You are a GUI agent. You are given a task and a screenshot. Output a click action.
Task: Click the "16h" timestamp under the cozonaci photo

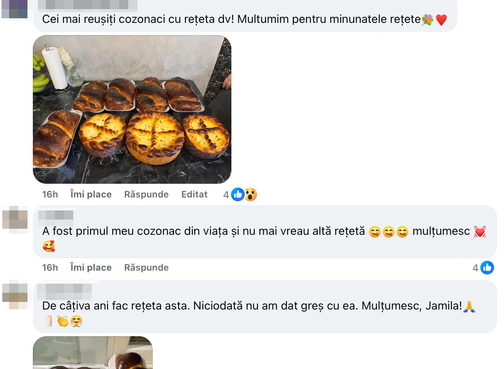click(50, 194)
